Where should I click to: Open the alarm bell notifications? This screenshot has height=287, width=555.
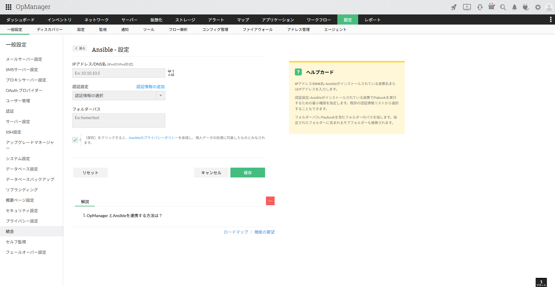click(515, 7)
